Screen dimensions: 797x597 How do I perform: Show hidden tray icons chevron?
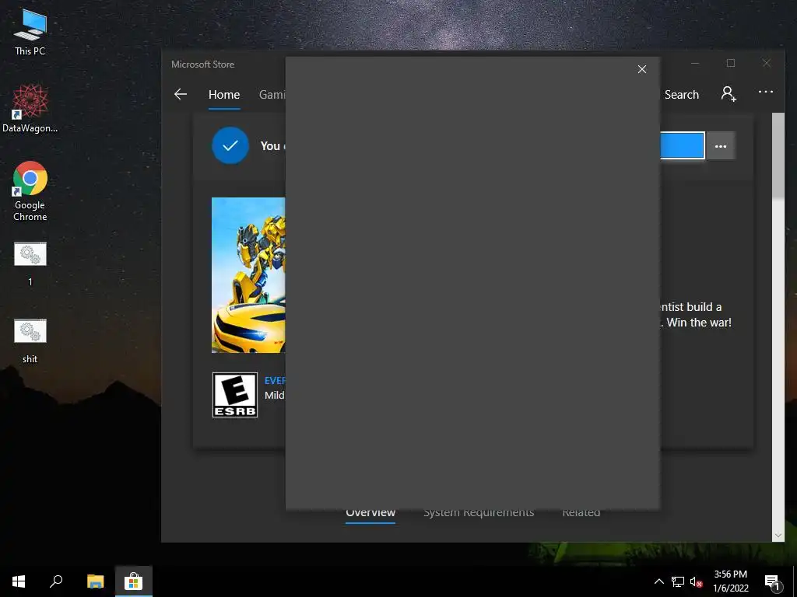[x=658, y=581]
